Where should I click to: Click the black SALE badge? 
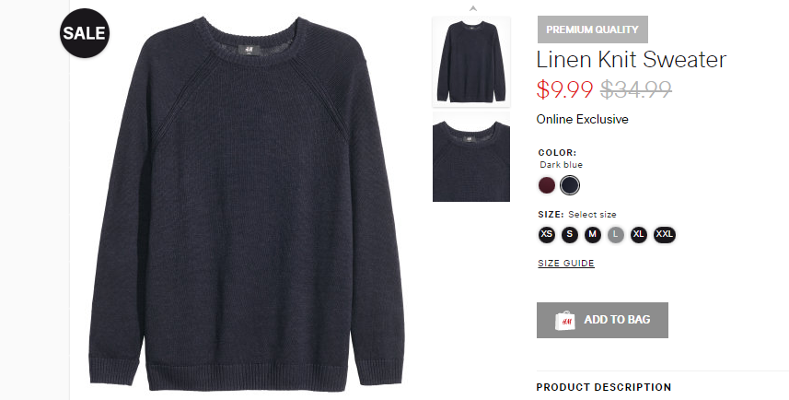pos(85,33)
